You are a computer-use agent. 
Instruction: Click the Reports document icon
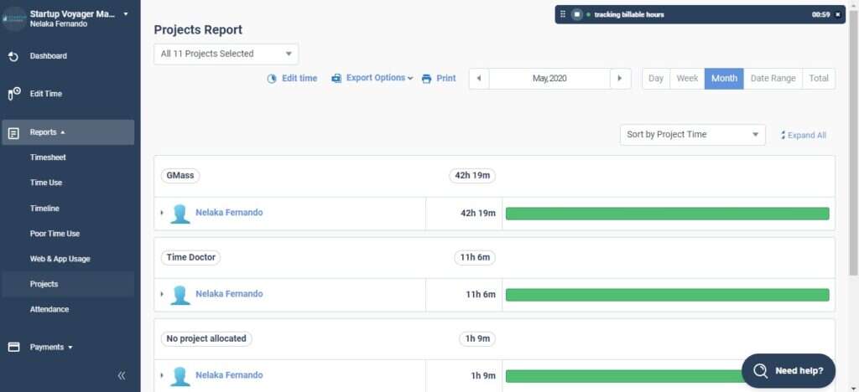click(13, 133)
